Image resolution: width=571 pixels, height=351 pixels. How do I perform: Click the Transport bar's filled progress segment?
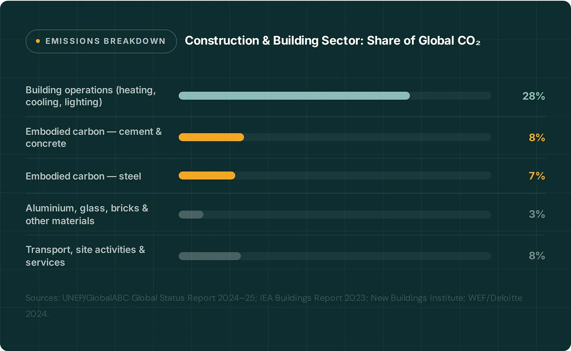(209, 256)
